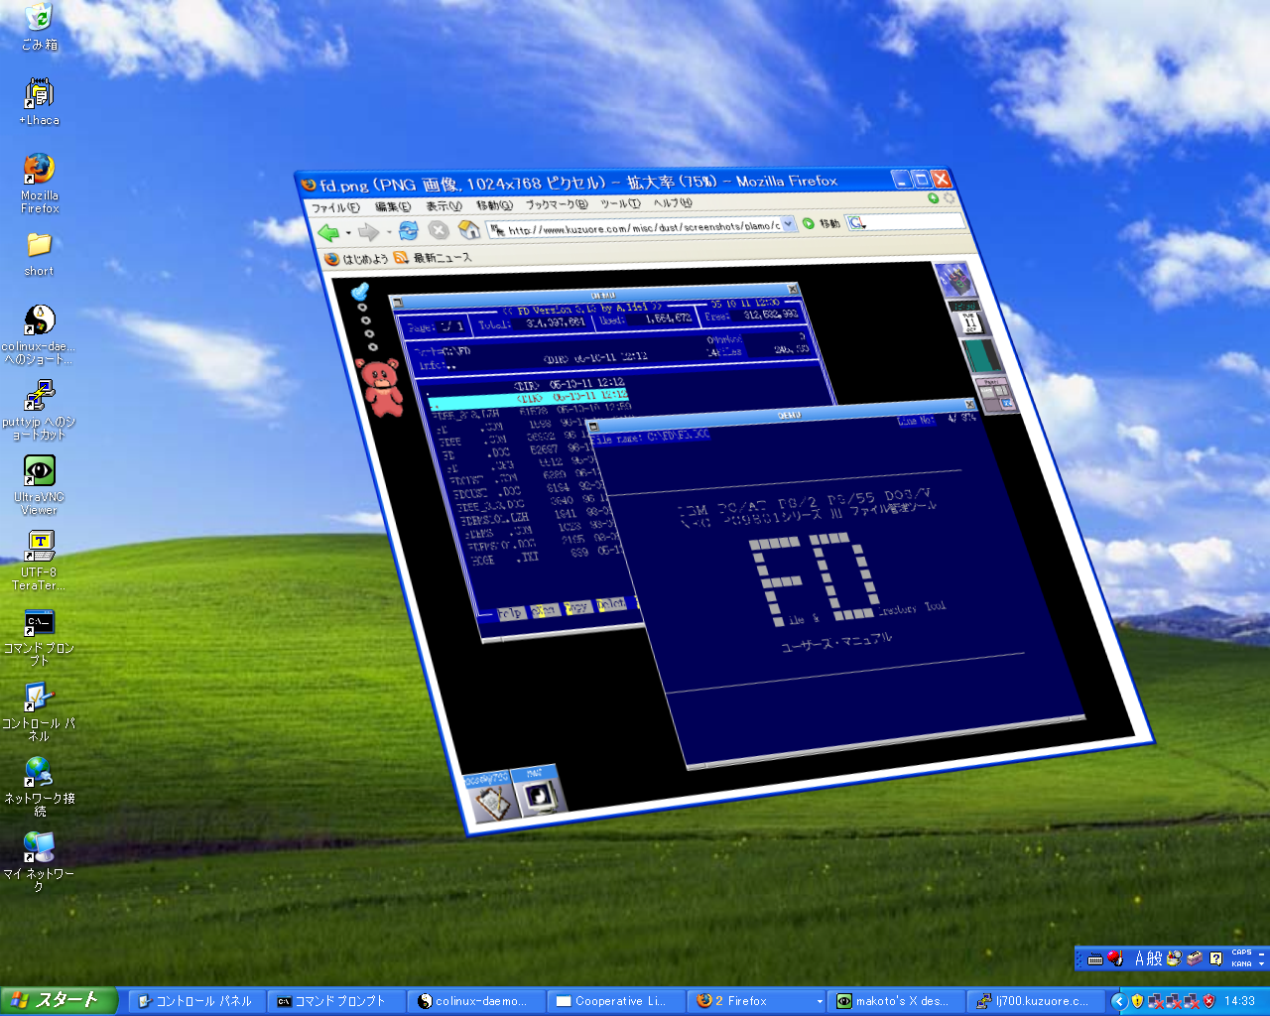The height and width of the screenshot is (1016, 1270).
Task: Click the はじめよう bookmark link
Action: [x=356, y=258]
